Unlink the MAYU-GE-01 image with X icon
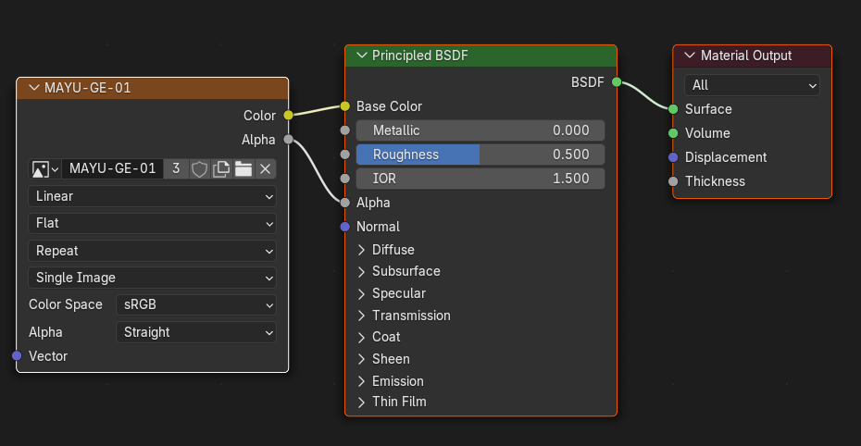The width and height of the screenshot is (861, 446). 265,168
